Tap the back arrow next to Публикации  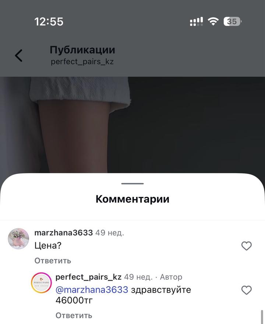click(x=18, y=56)
